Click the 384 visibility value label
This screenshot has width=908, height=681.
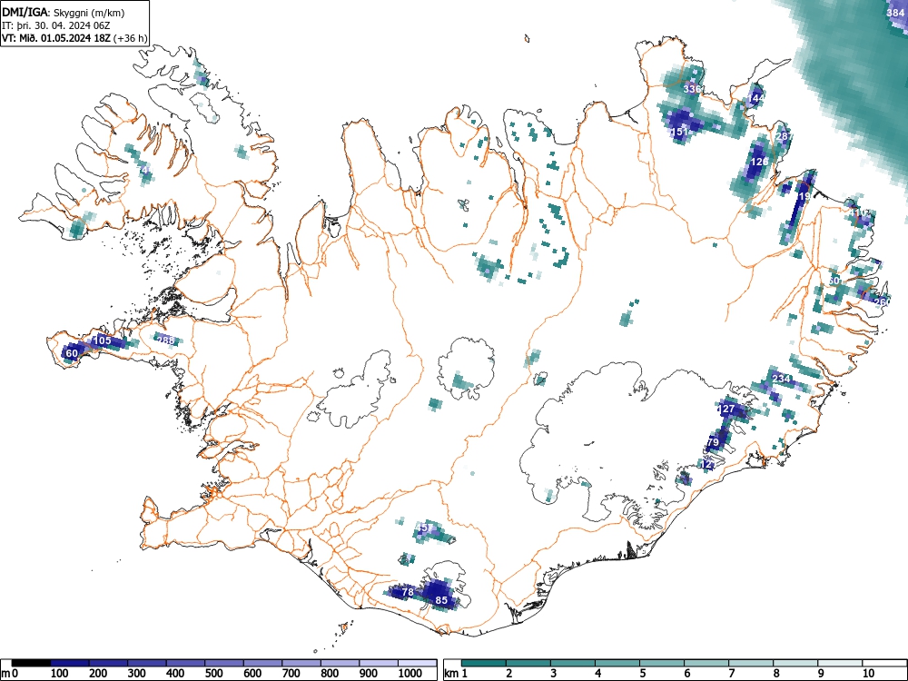pos(895,13)
